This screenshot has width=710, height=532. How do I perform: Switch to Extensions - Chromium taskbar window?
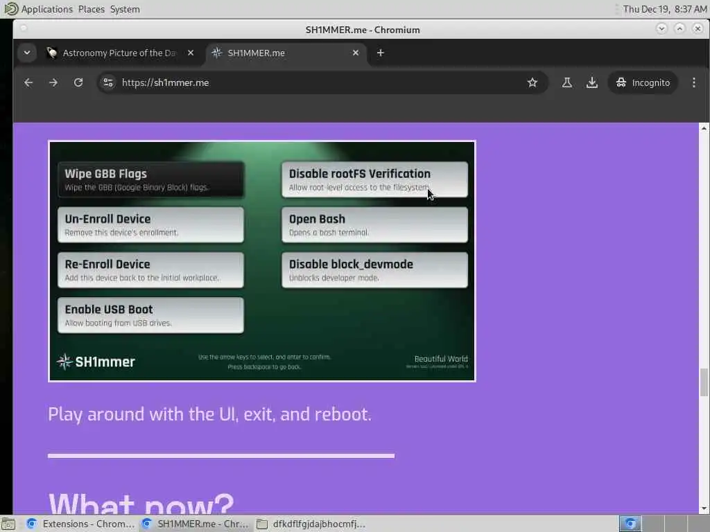pyautogui.click(x=80, y=524)
